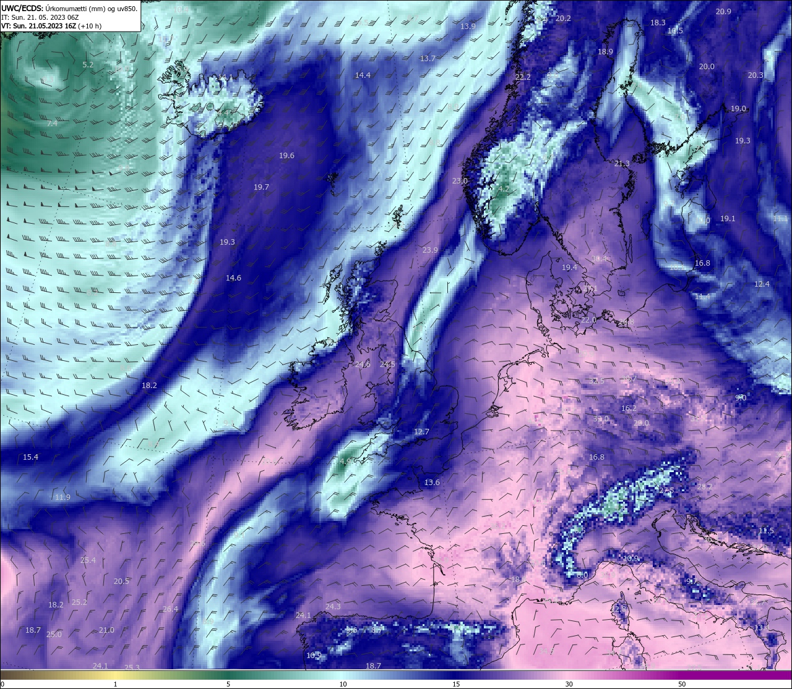Viewport: 792px width, 689px height.
Task: Click the 19.6 value southeast of Iceland
Action: point(286,156)
